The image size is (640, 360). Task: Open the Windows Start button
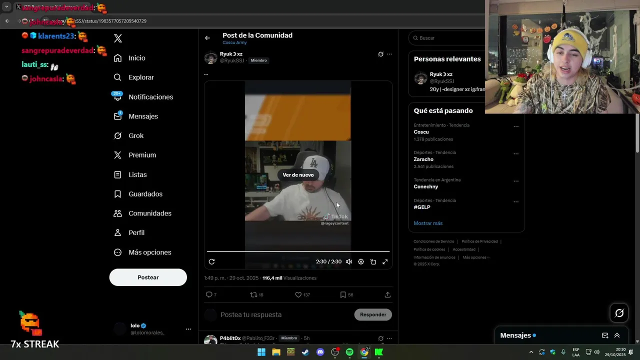coord(261,352)
